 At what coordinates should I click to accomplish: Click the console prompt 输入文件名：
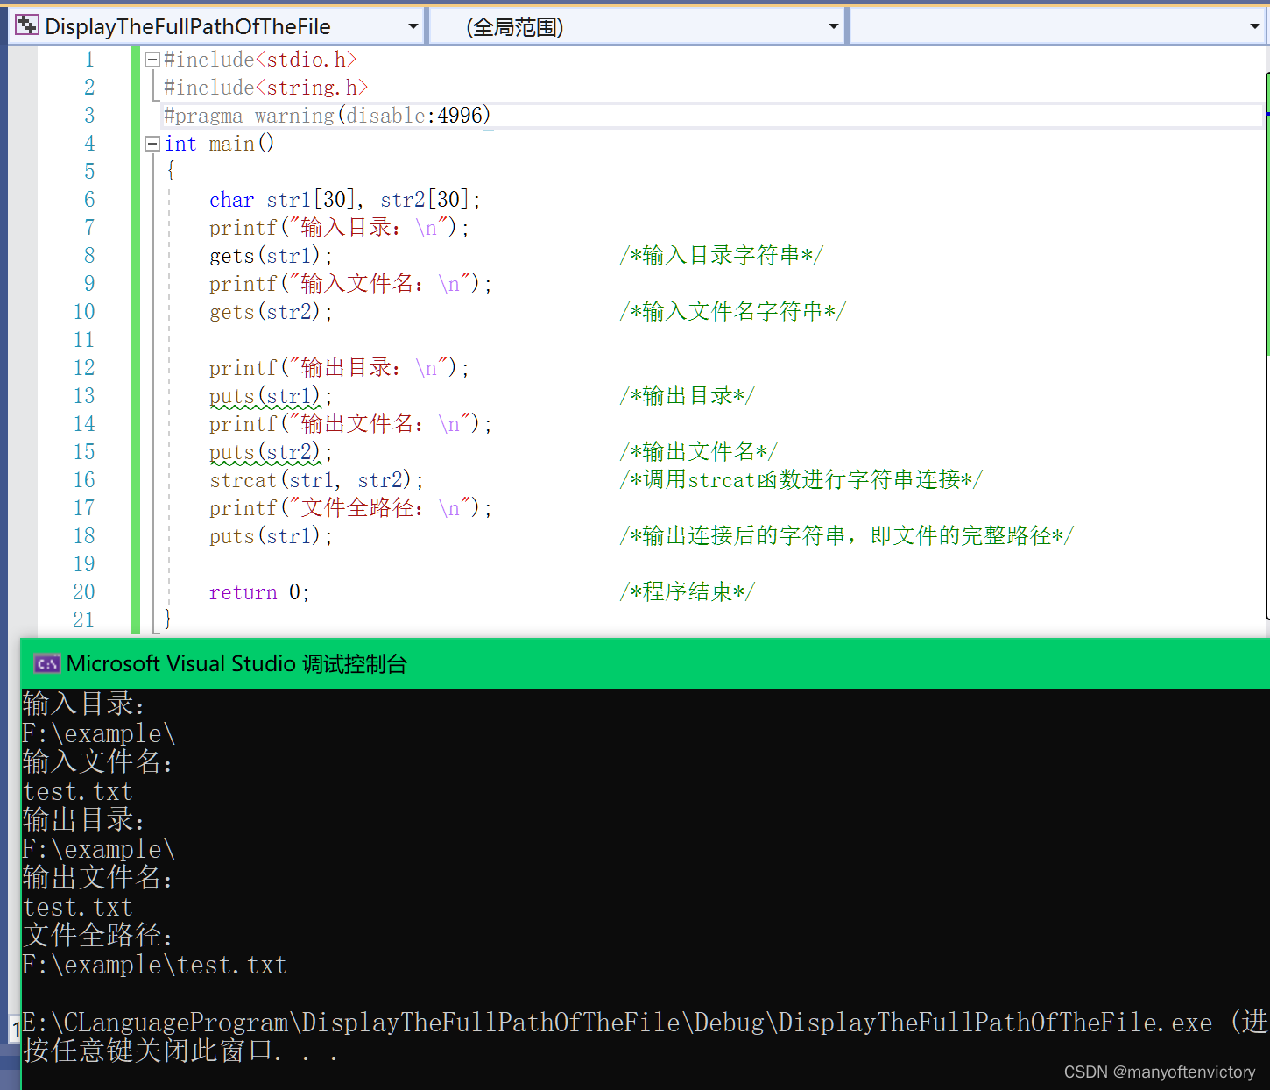(98, 762)
